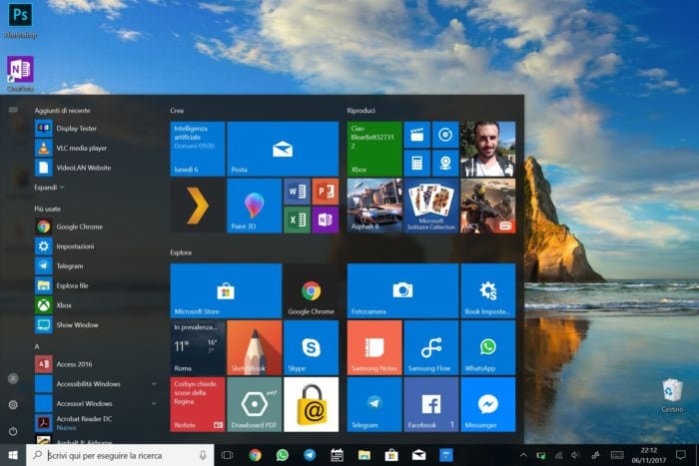The height and width of the screenshot is (466, 699).
Task: Open the Roma weather tile
Action: (x=198, y=348)
